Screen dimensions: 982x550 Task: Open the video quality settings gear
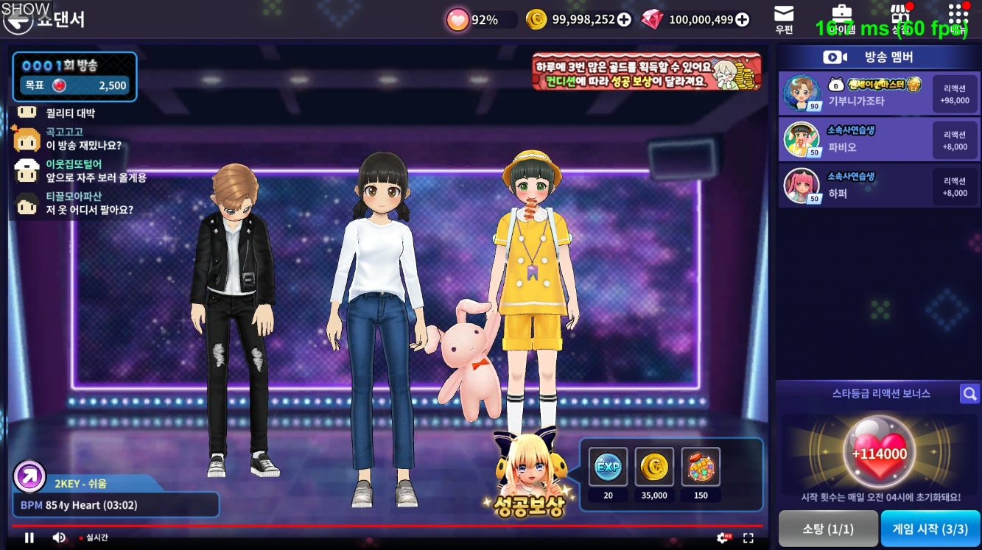point(723,537)
